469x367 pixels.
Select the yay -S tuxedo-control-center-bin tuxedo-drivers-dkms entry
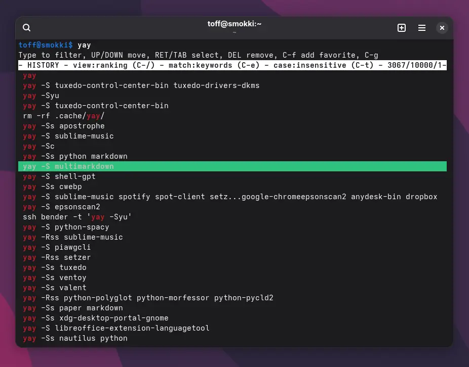point(141,85)
